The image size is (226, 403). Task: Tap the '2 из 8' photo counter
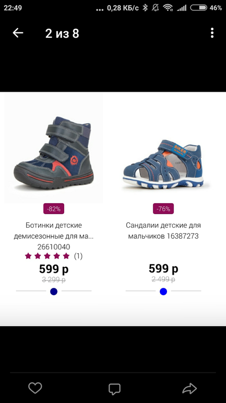point(62,33)
